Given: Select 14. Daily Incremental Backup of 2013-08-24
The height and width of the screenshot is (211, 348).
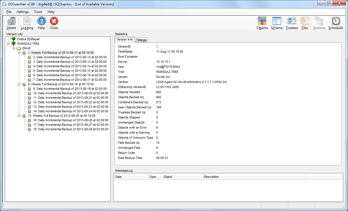Looking at the screenshot, I should [71, 111].
